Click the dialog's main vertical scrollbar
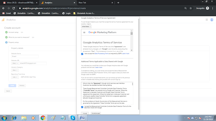Screen dimensions: 216x121 139,64
